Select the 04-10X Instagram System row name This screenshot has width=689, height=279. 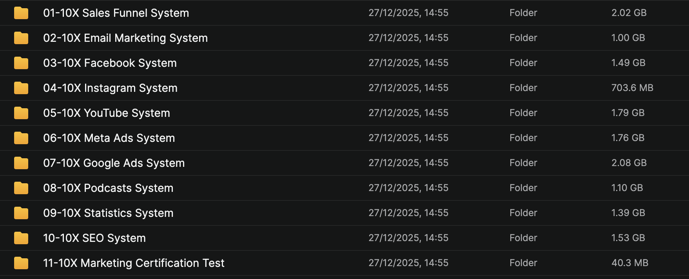click(x=110, y=88)
